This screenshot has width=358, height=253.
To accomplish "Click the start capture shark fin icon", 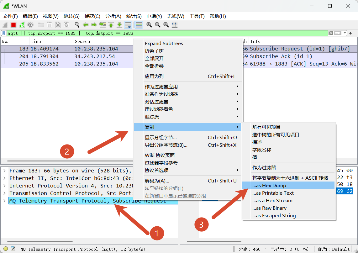I will click(5, 25).
